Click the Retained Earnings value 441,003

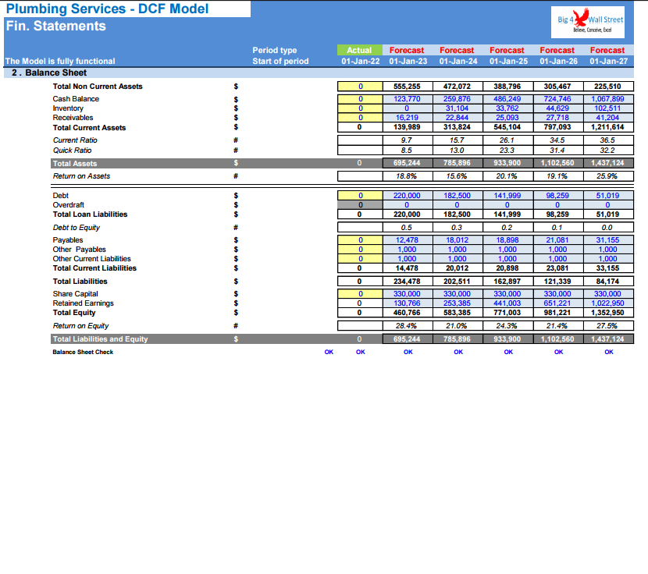click(x=507, y=303)
